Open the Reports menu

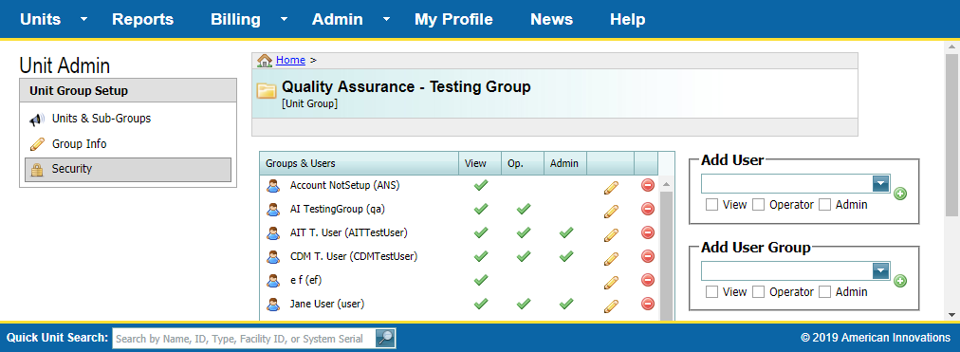coord(142,19)
